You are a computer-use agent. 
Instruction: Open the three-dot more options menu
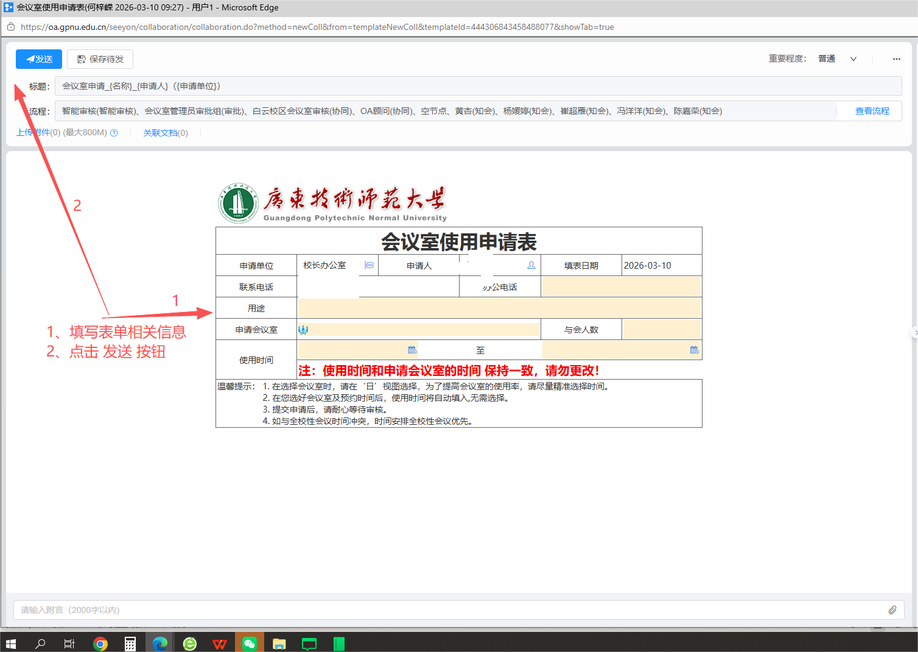coord(896,59)
